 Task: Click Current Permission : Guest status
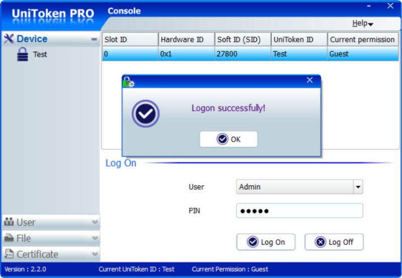[230, 269]
